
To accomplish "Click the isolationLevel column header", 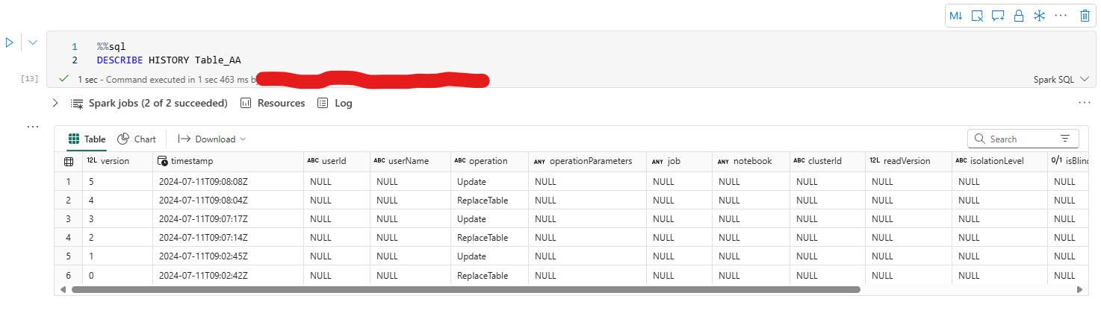I will tap(999, 161).
